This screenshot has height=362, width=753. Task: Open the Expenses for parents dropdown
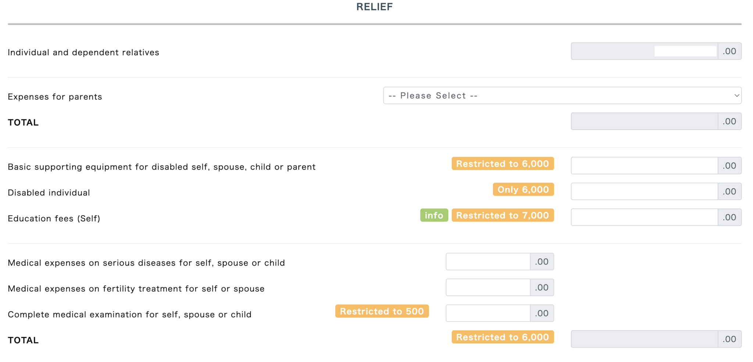(x=562, y=96)
